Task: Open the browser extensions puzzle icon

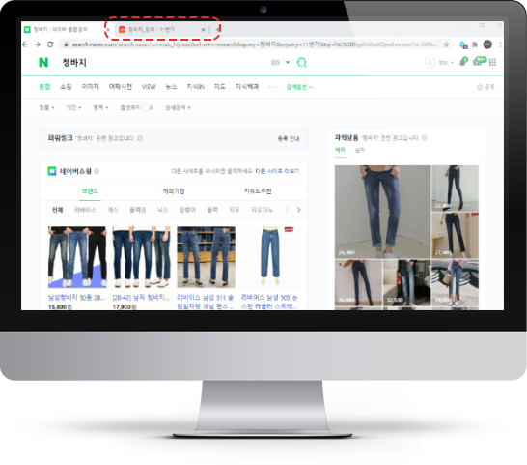Action: (x=475, y=44)
